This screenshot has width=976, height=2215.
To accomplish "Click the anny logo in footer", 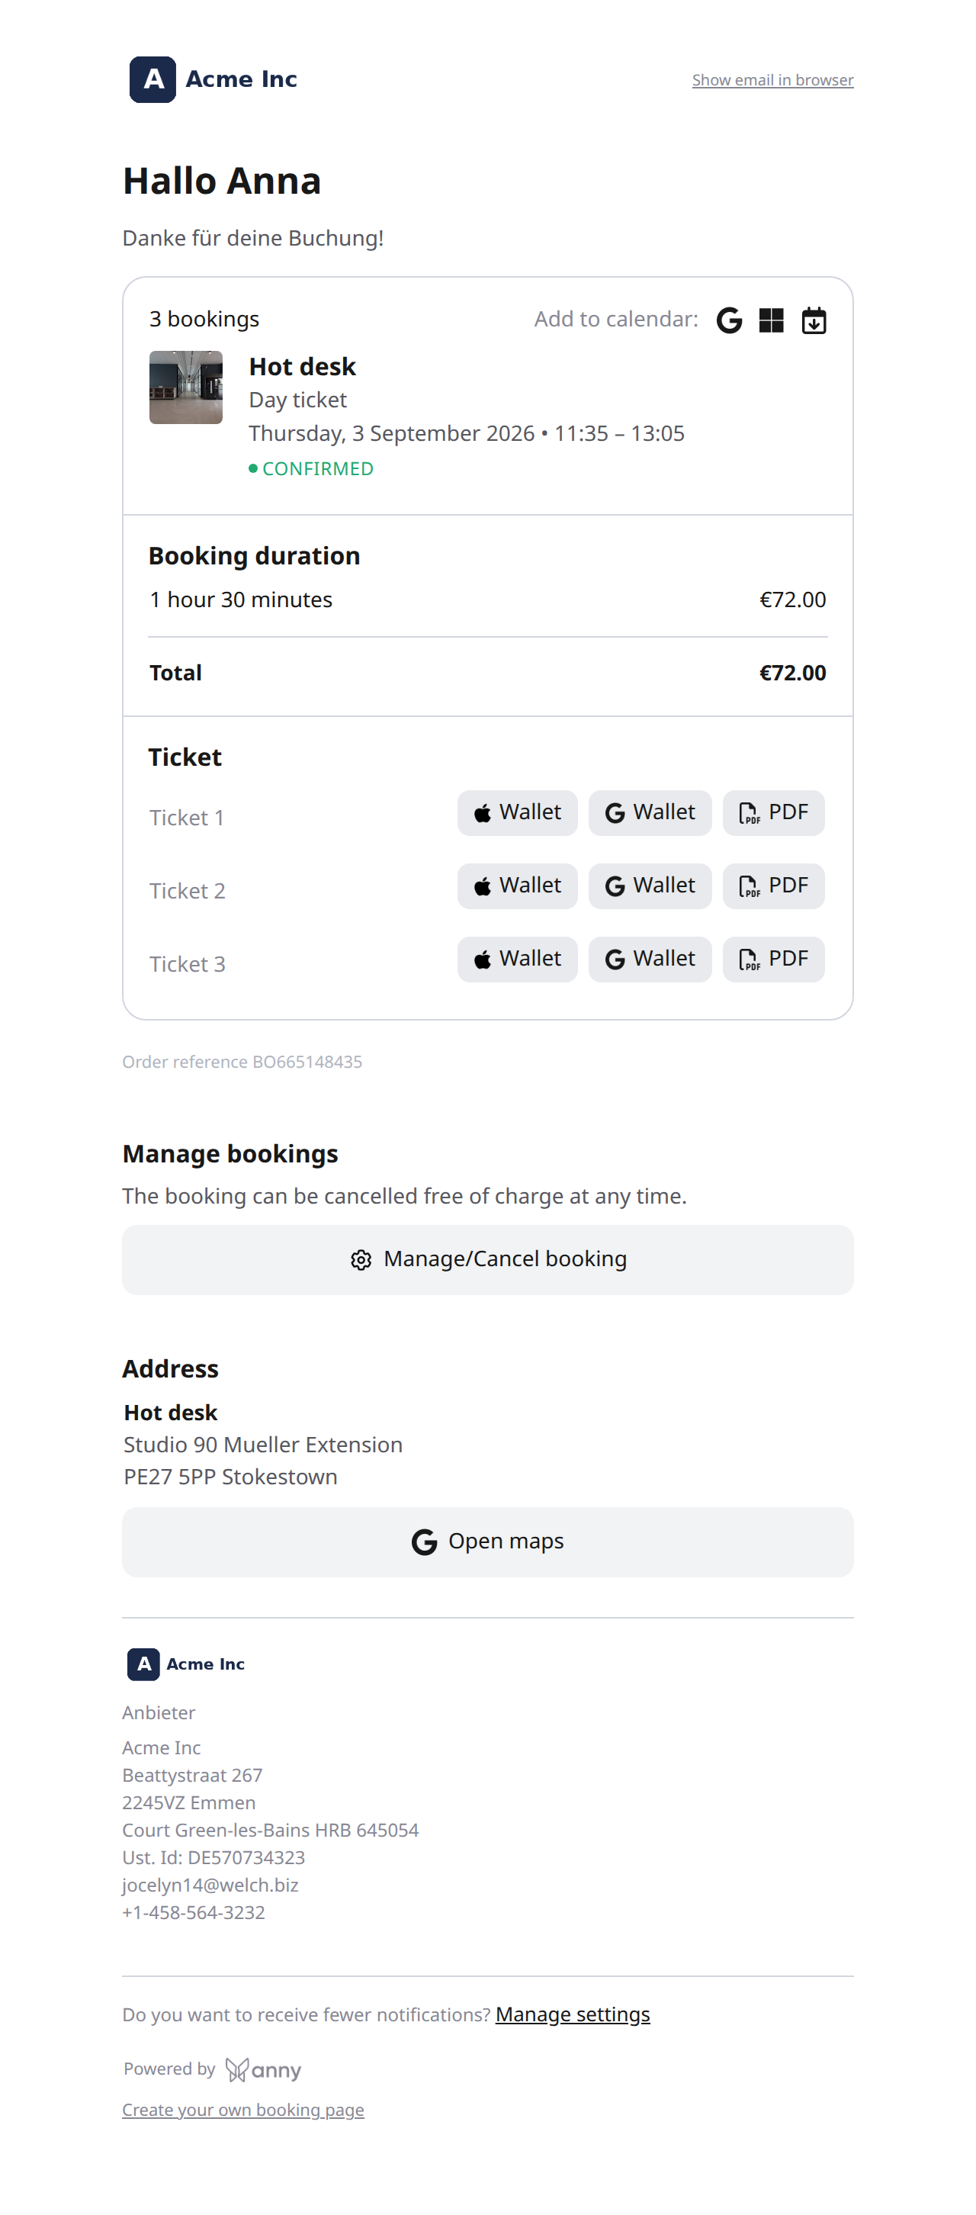I will pyautogui.click(x=263, y=2069).
